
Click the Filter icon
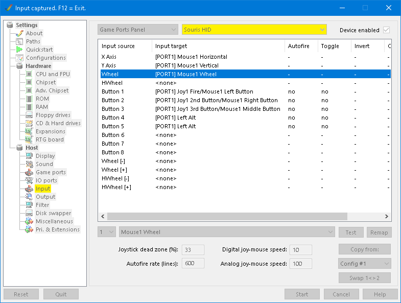point(29,205)
